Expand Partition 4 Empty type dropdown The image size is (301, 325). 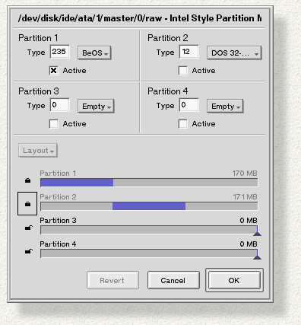(225, 106)
